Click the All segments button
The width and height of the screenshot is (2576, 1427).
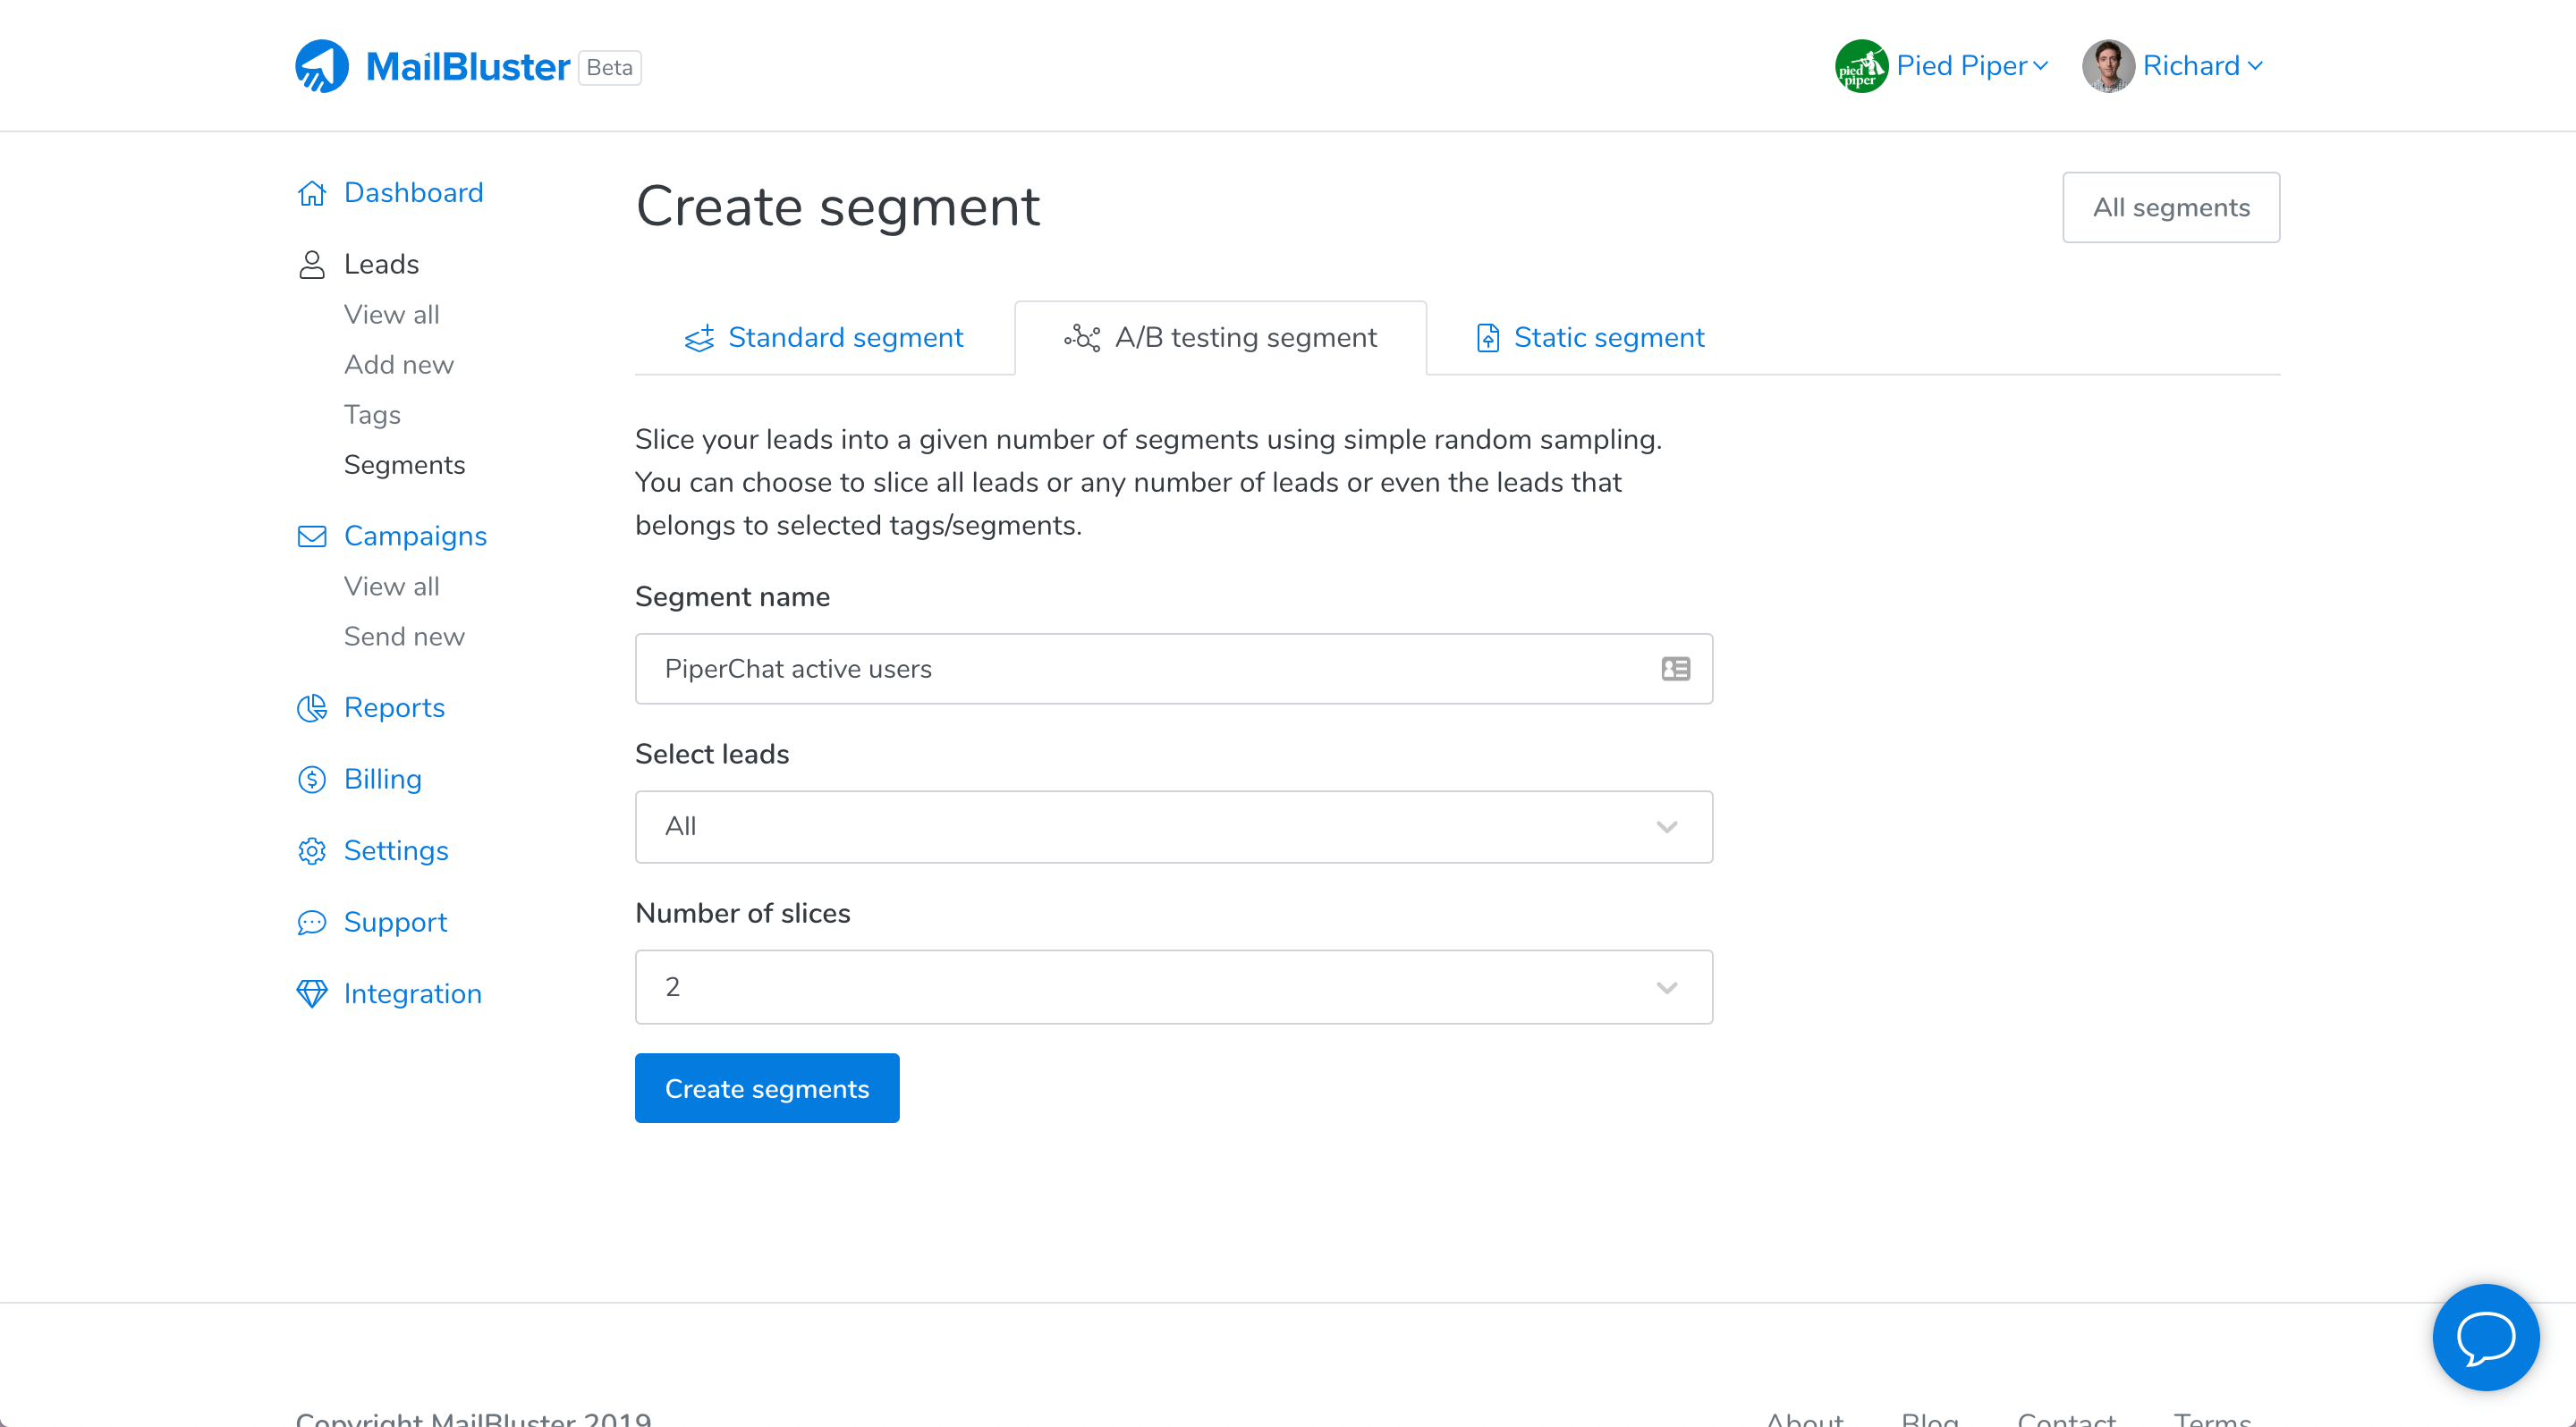[x=2170, y=207]
